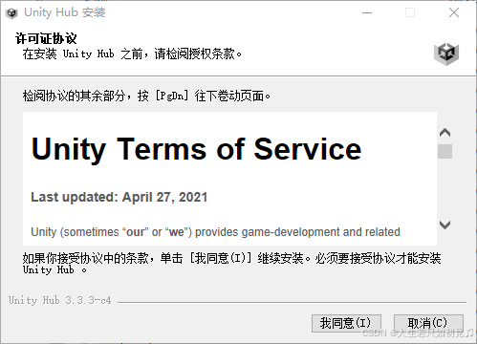The height and width of the screenshot is (344, 477).
Task: Close the Unity Hub installer window
Action: pos(454,12)
